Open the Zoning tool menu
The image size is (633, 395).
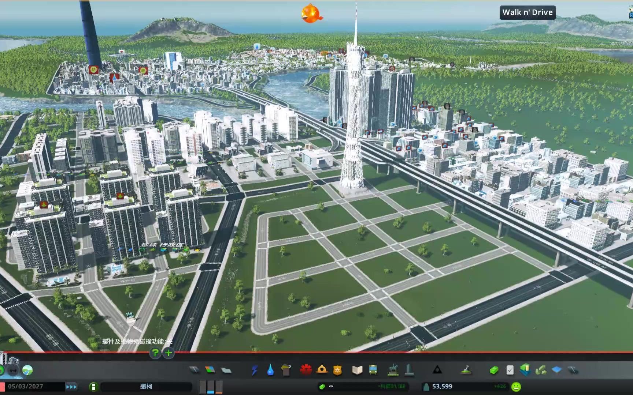coord(210,370)
